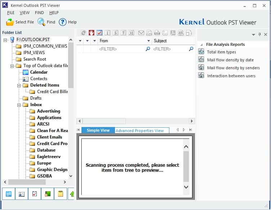Click search magnifier in Subject filter
This screenshot has width=271, height=210.
191,49
